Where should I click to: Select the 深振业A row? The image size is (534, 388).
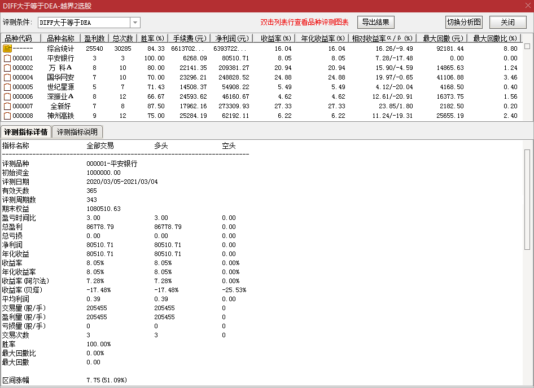tap(262, 96)
